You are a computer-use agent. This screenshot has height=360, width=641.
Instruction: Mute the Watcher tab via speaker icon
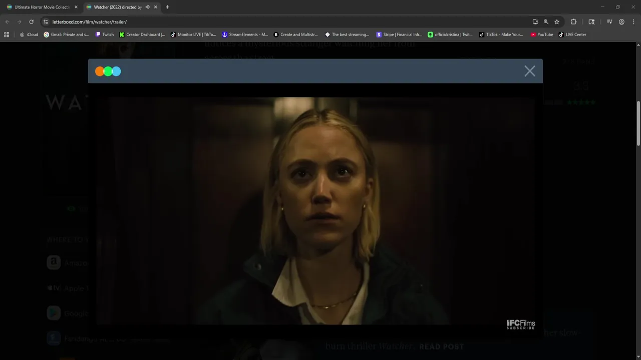click(147, 7)
